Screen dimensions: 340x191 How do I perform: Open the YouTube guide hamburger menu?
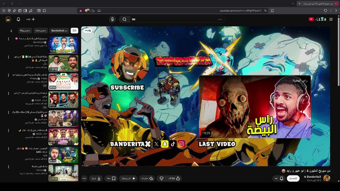331,19
